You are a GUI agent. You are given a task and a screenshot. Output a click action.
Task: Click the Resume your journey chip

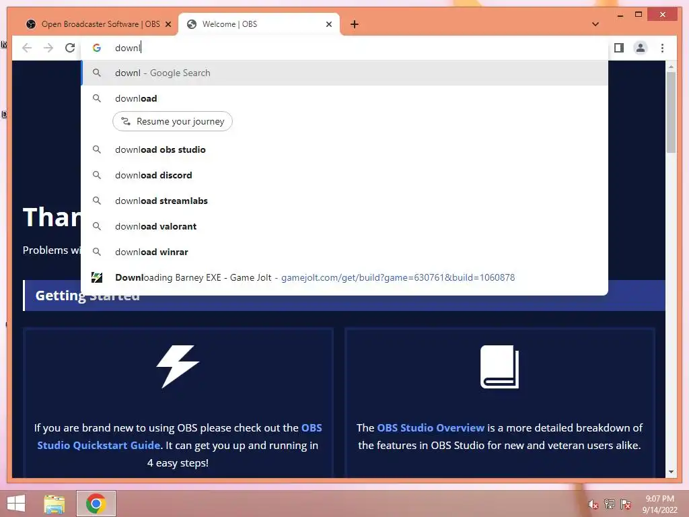pos(172,121)
